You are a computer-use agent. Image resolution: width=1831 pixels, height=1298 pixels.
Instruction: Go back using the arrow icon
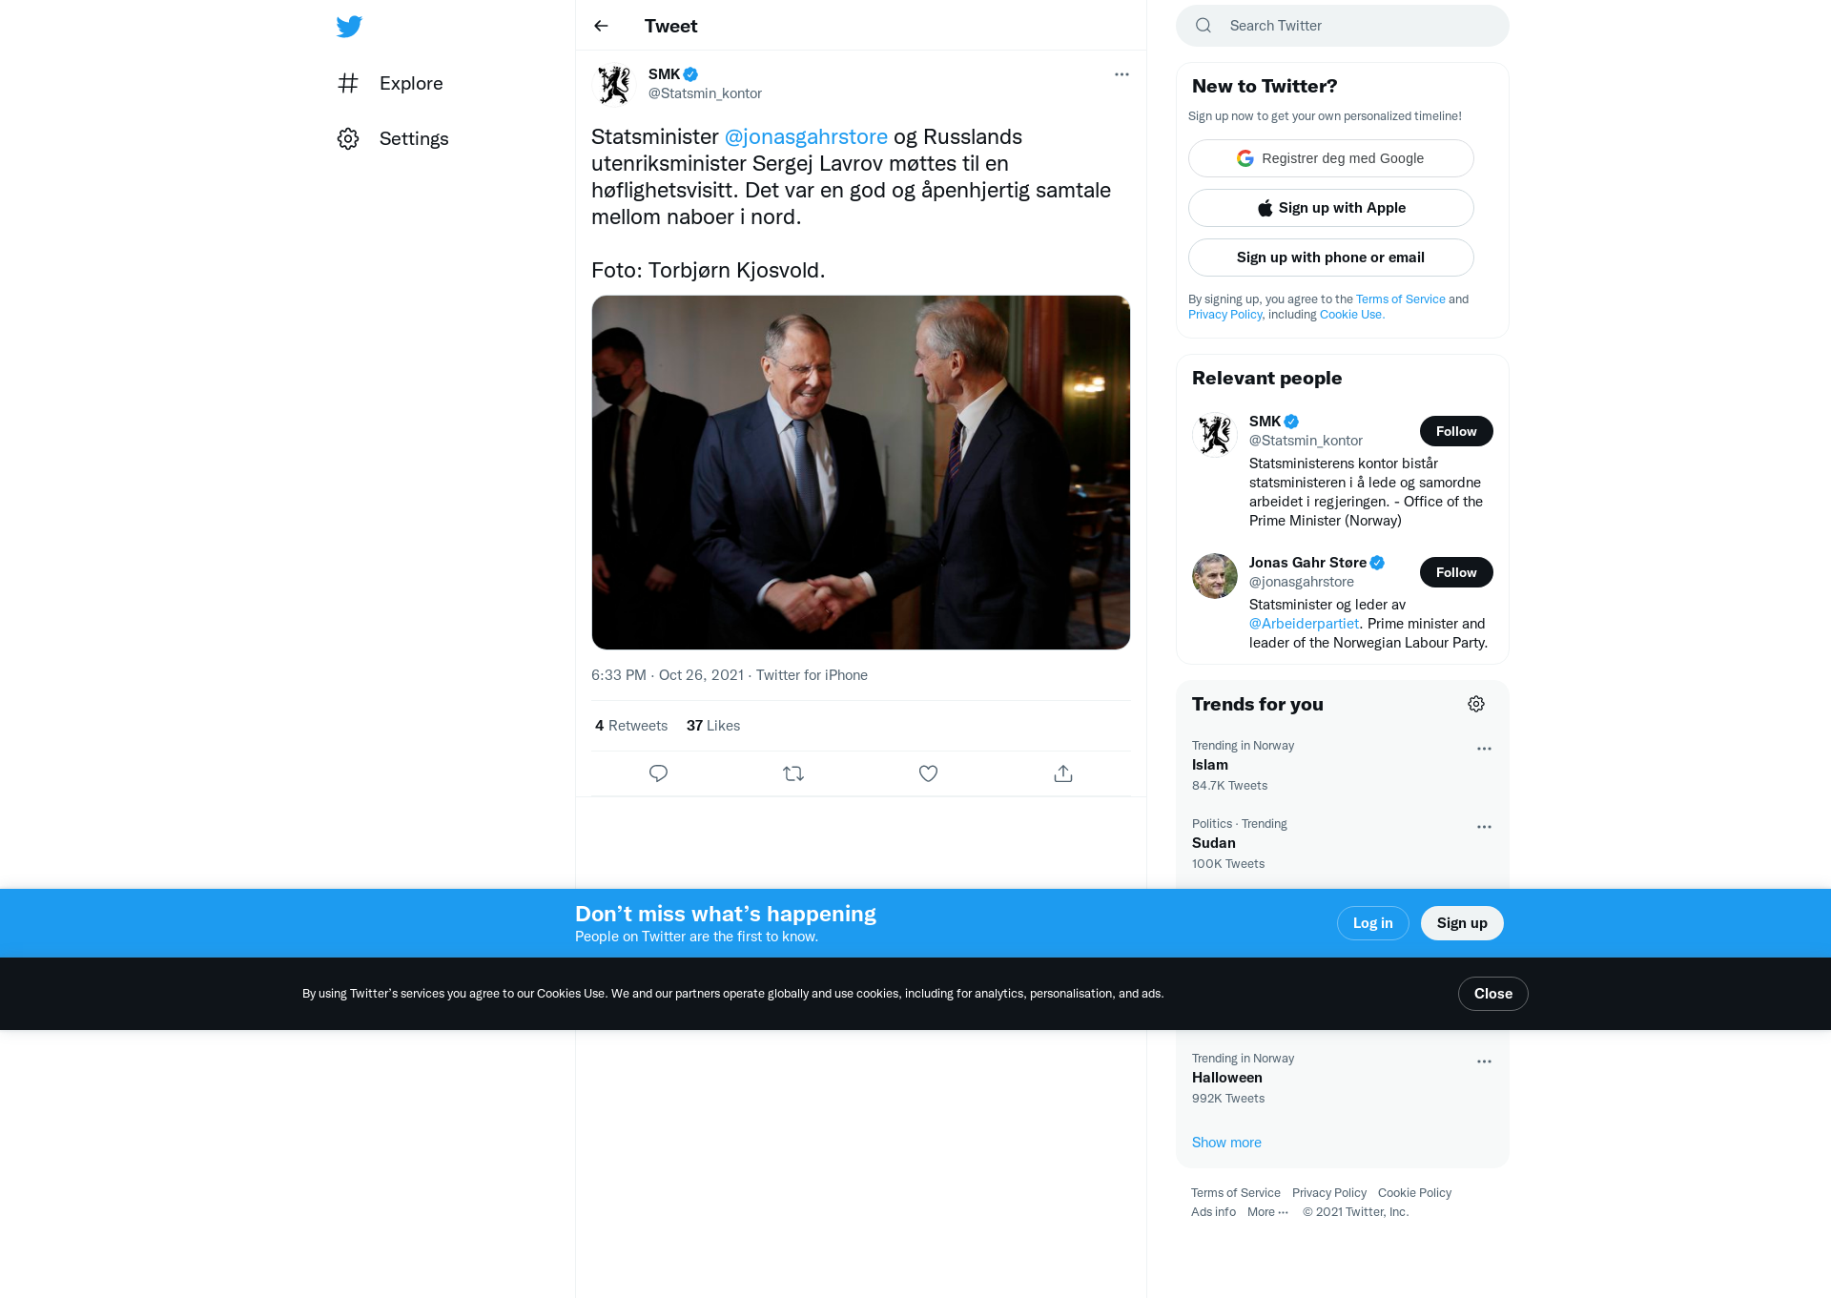tap(601, 26)
